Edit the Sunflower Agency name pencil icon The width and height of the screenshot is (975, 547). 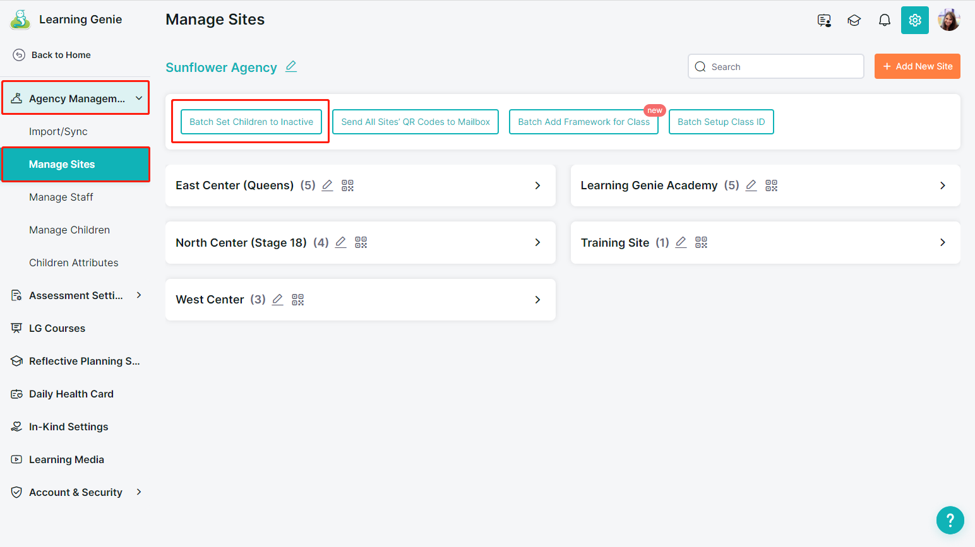pyautogui.click(x=290, y=66)
